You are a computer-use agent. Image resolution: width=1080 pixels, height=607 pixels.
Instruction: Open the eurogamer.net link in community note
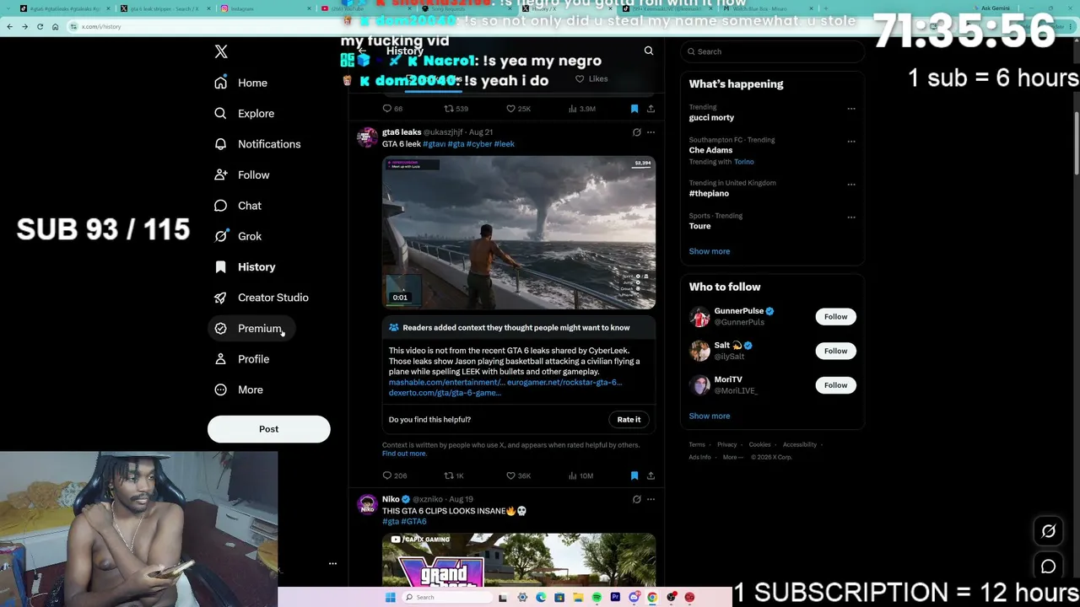coord(564,382)
